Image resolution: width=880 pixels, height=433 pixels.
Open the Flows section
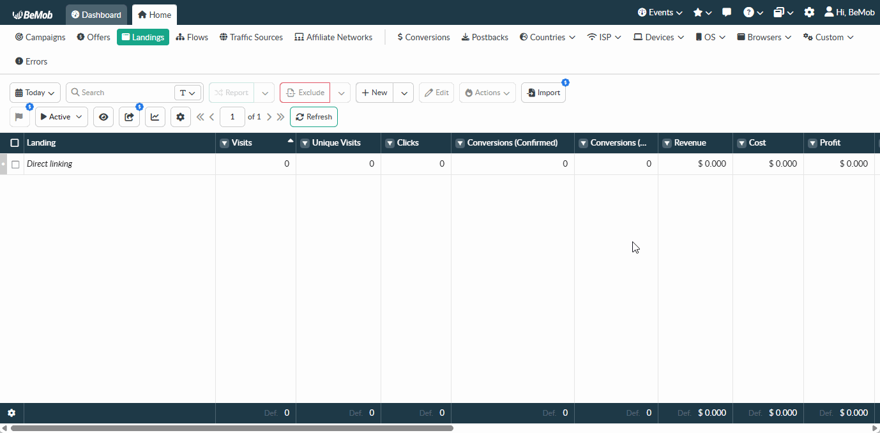pos(192,37)
